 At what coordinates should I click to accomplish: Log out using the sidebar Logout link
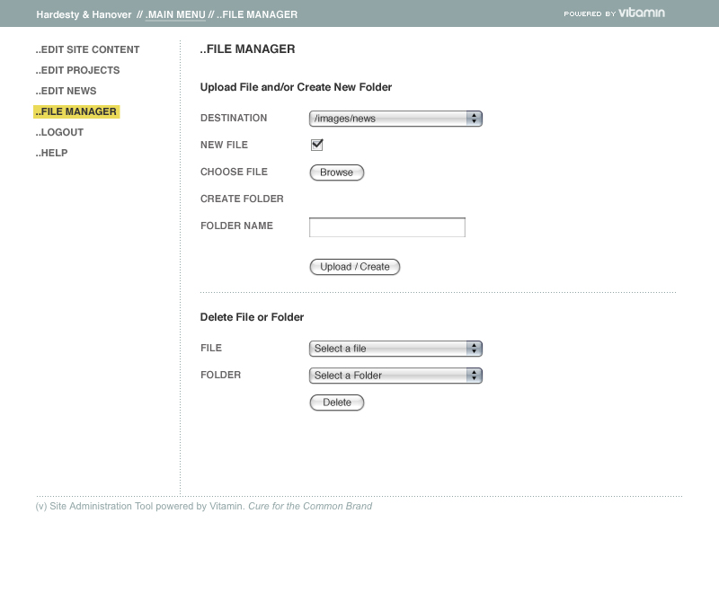coord(60,132)
